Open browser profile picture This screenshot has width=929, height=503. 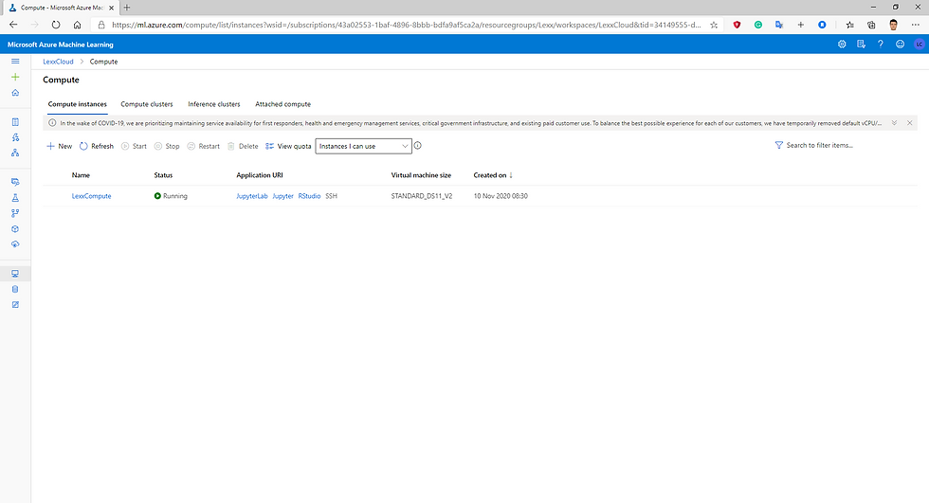(893, 25)
